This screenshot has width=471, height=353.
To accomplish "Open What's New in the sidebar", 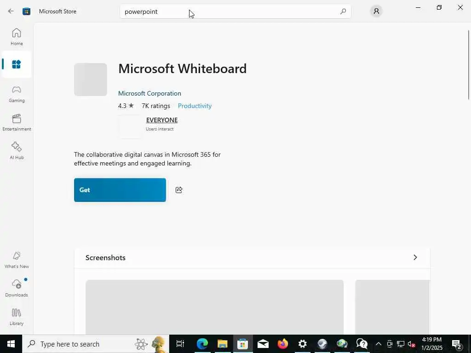I will click(x=17, y=260).
